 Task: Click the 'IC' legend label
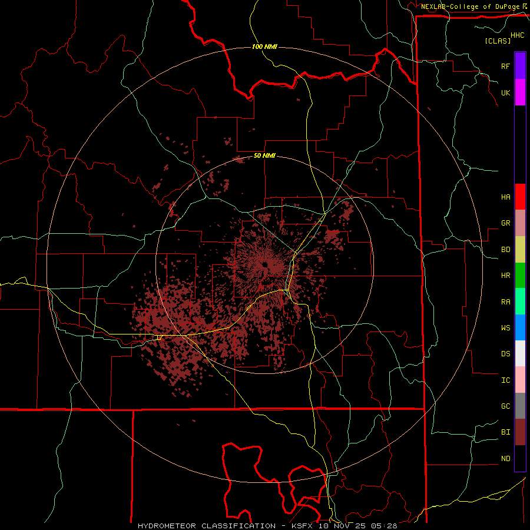pos(505,380)
